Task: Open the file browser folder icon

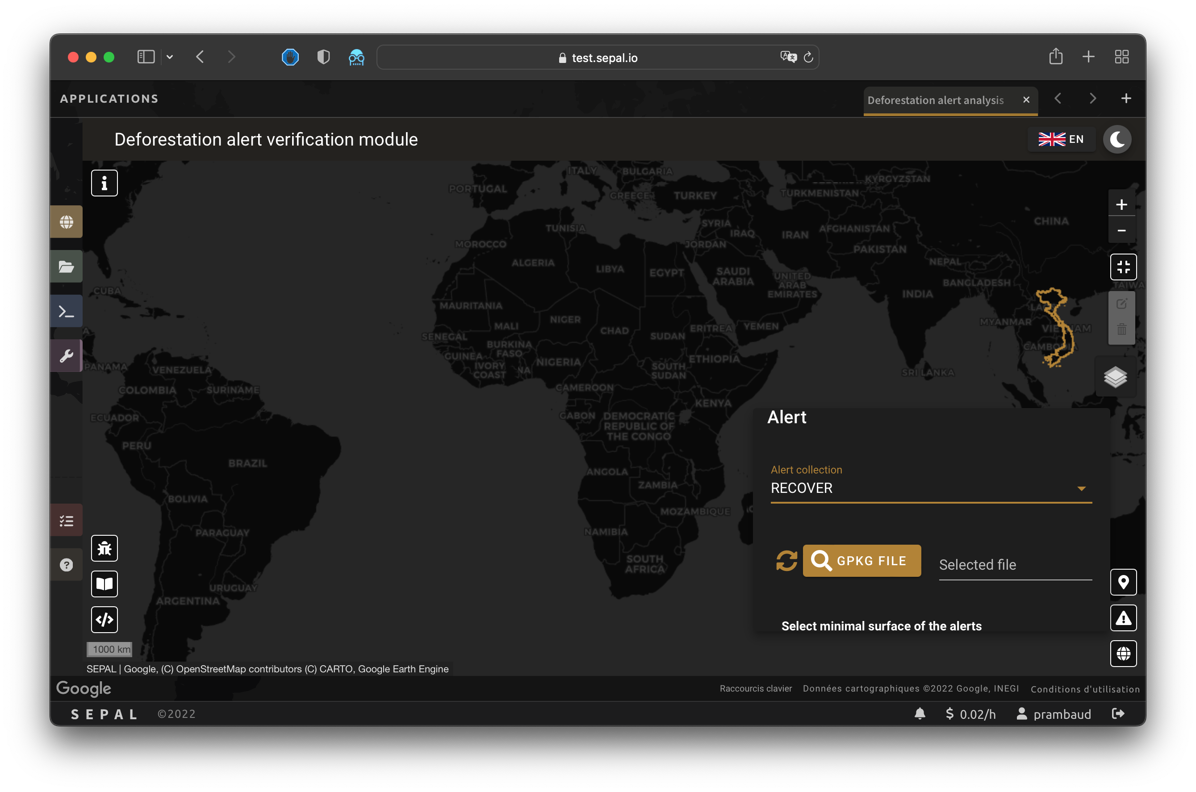Action: tap(67, 267)
